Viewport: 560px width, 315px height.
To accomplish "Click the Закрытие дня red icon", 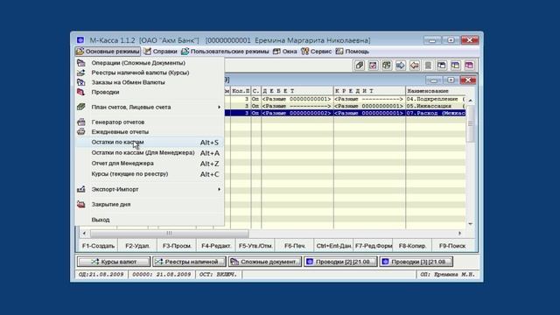I will click(x=81, y=204).
